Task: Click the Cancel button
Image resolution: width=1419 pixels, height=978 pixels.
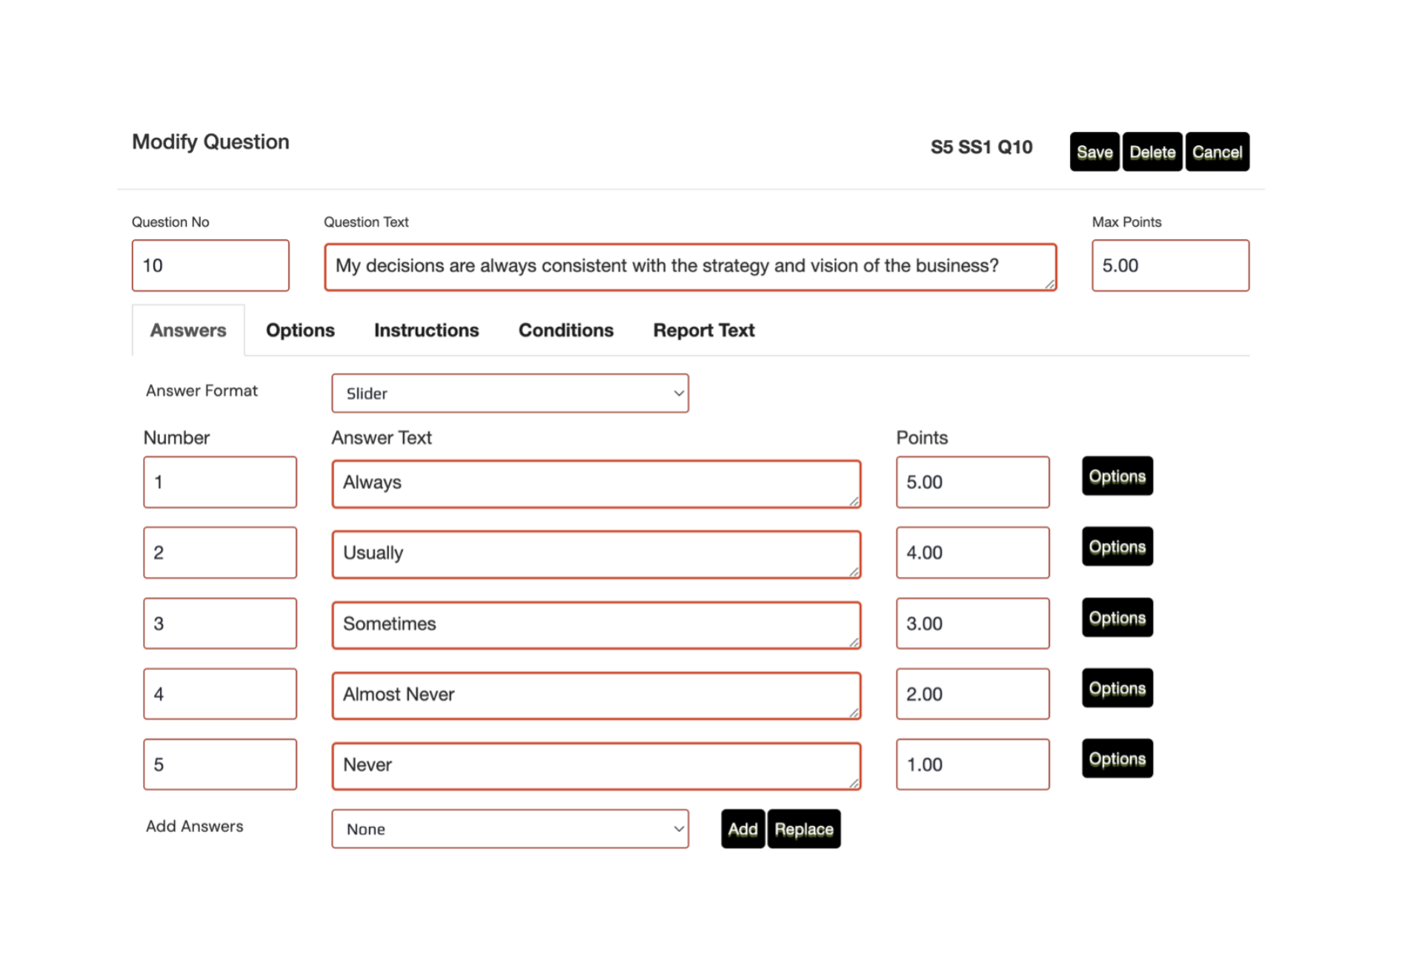Action: (1217, 151)
